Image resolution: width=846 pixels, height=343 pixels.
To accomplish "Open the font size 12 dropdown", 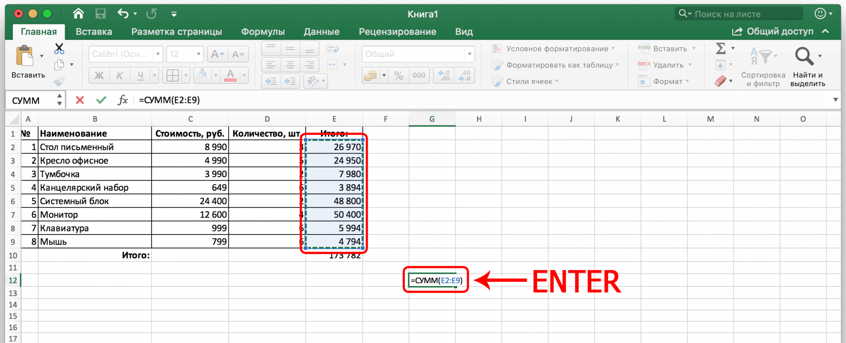I will click(198, 54).
